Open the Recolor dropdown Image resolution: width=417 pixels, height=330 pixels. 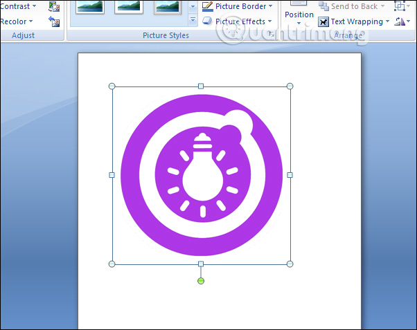(x=16, y=21)
